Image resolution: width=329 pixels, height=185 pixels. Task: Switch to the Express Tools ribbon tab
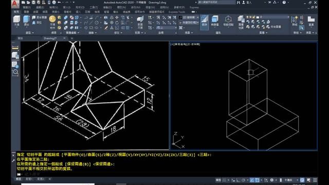pos(177,12)
